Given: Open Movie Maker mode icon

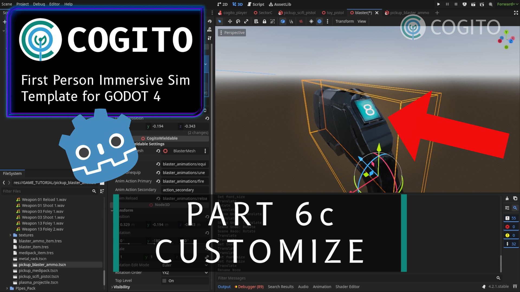Looking at the screenshot, I should pyautogui.click(x=490, y=4).
